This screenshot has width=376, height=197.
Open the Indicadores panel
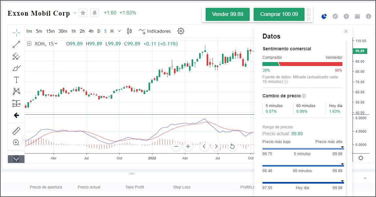coord(154,31)
